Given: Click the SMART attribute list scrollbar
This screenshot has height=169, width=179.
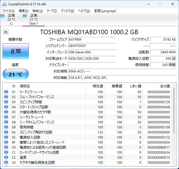Looking at the screenshot, I should [174, 111].
